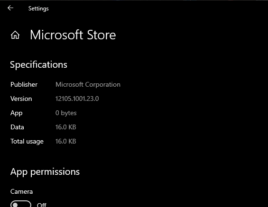
Task: Click the Settings window title
Action: (38, 9)
